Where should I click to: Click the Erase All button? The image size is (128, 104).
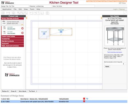(14, 91)
